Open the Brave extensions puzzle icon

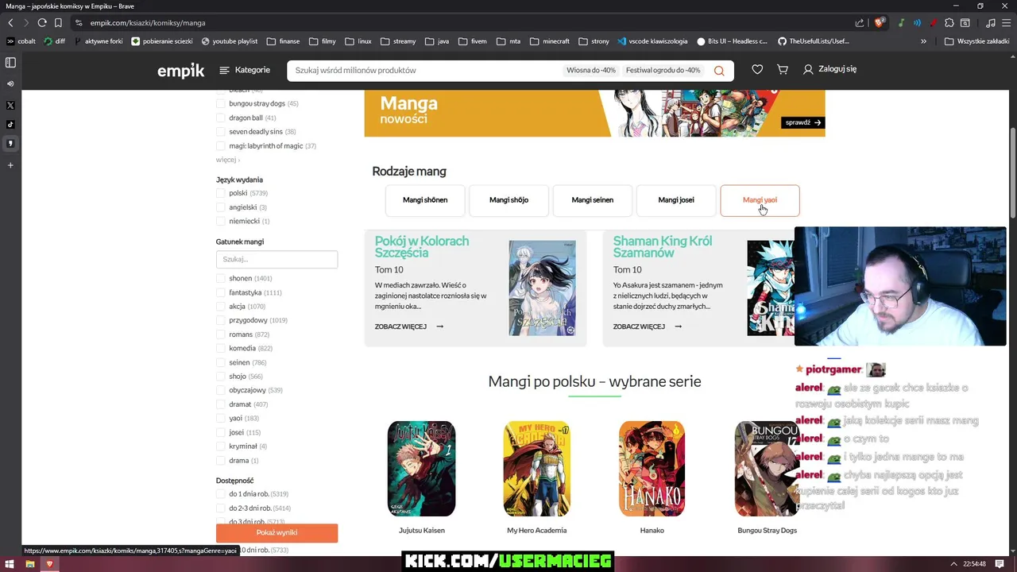coord(949,23)
